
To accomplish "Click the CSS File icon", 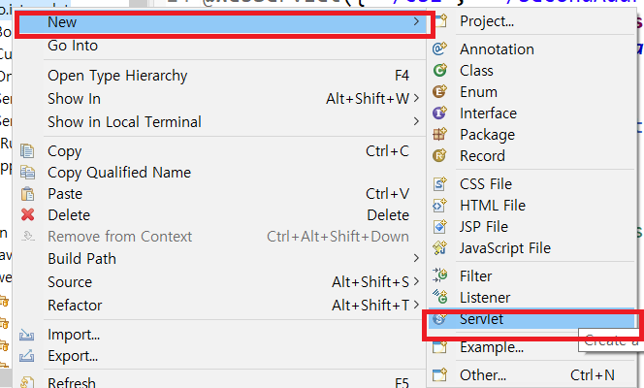I will pyautogui.click(x=440, y=183).
